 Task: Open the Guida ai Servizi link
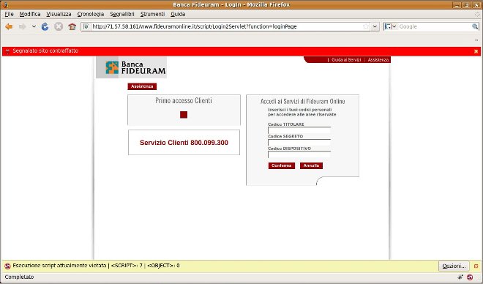[x=346, y=60]
